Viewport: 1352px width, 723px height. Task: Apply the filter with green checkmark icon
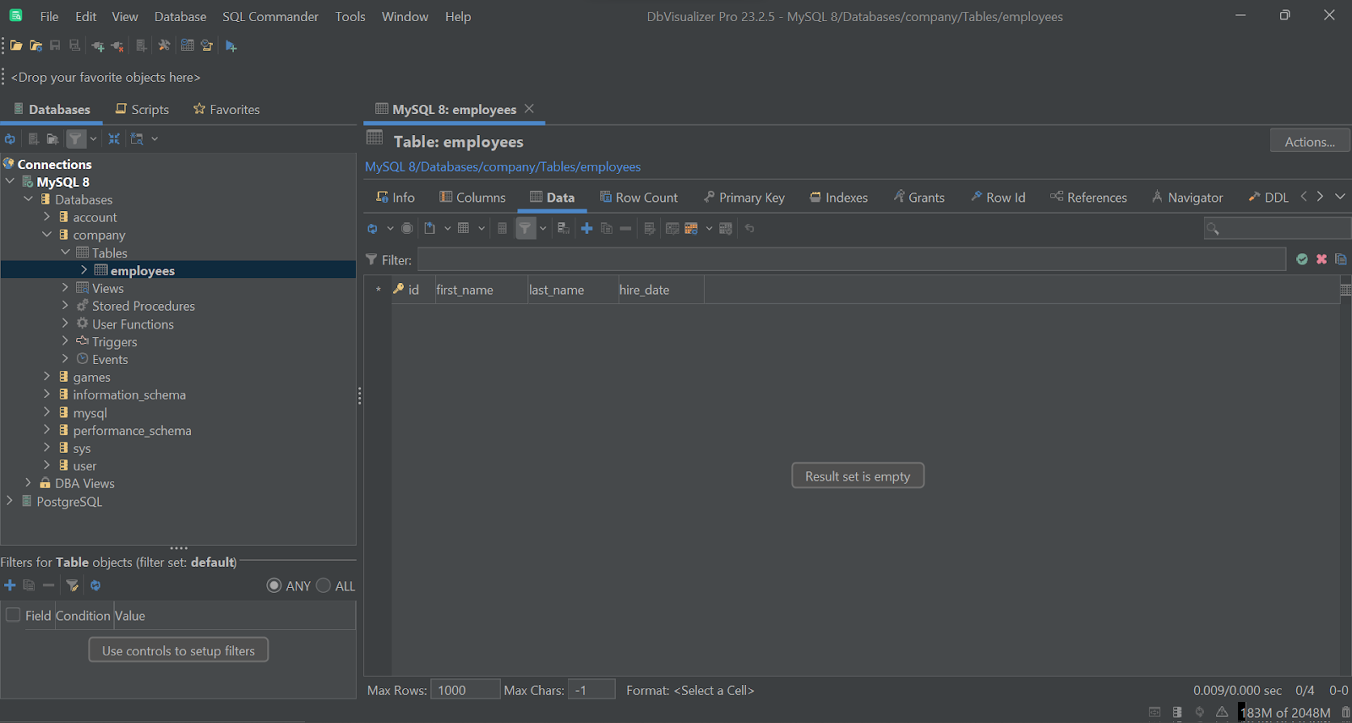(1302, 259)
